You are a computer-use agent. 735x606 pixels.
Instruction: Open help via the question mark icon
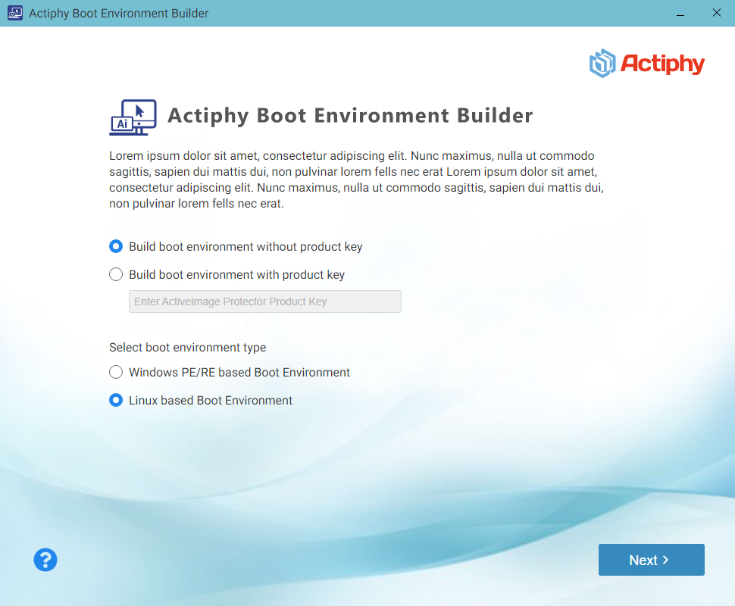coord(45,560)
